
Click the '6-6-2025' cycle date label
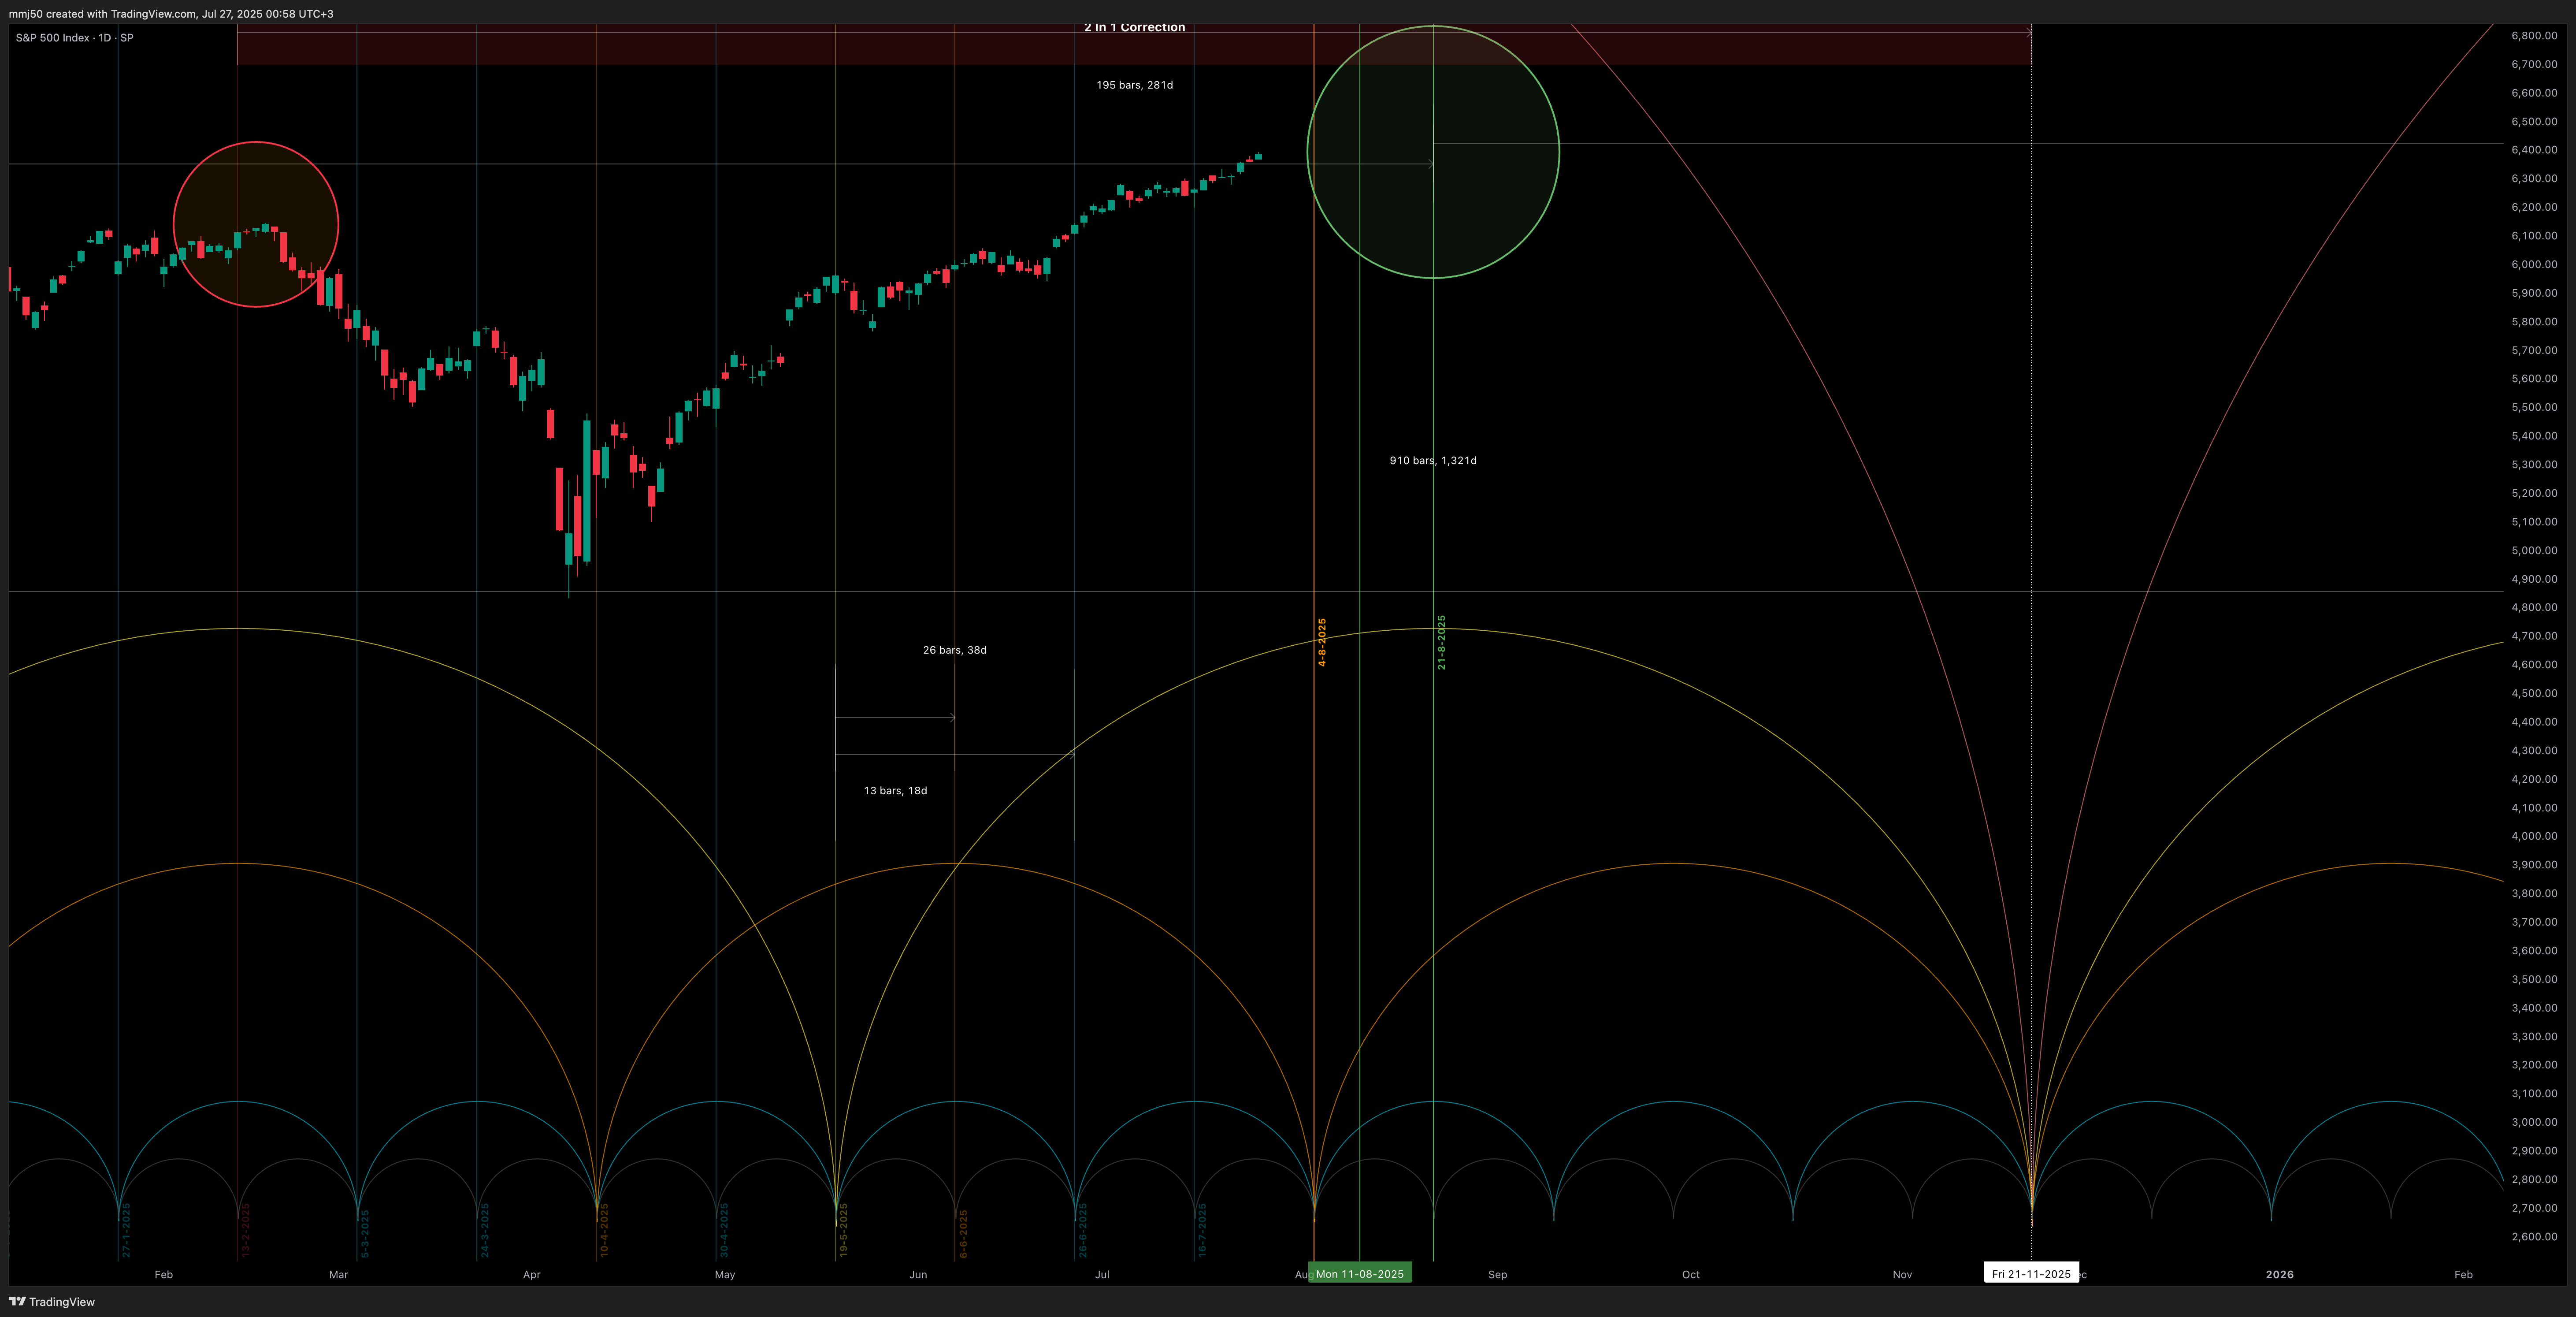963,1233
